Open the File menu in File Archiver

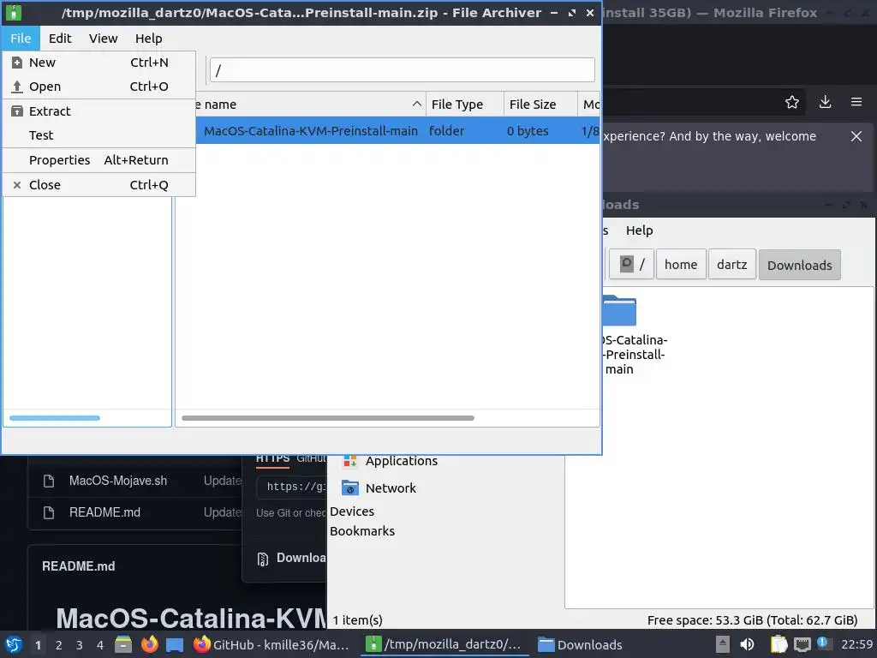click(21, 39)
